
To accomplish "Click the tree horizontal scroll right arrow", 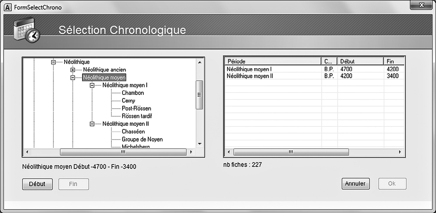I will coord(191,152).
